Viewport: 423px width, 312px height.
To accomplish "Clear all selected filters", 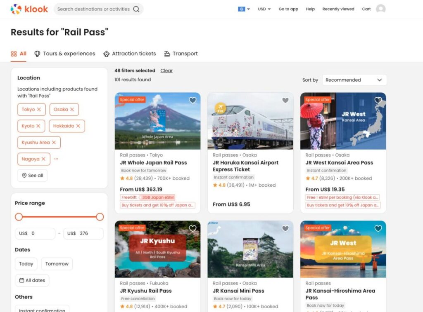I will [x=166, y=70].
